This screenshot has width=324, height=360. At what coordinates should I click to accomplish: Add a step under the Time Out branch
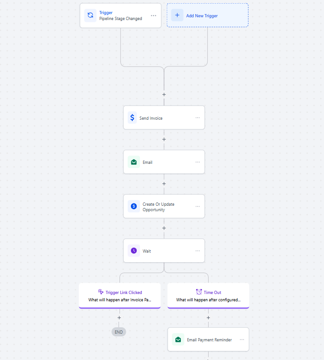pyautogui.click(x=208, y=318)
